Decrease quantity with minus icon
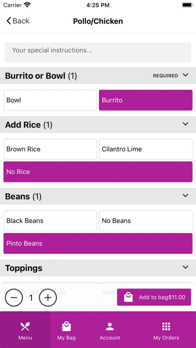 click(x=14, y=297)
